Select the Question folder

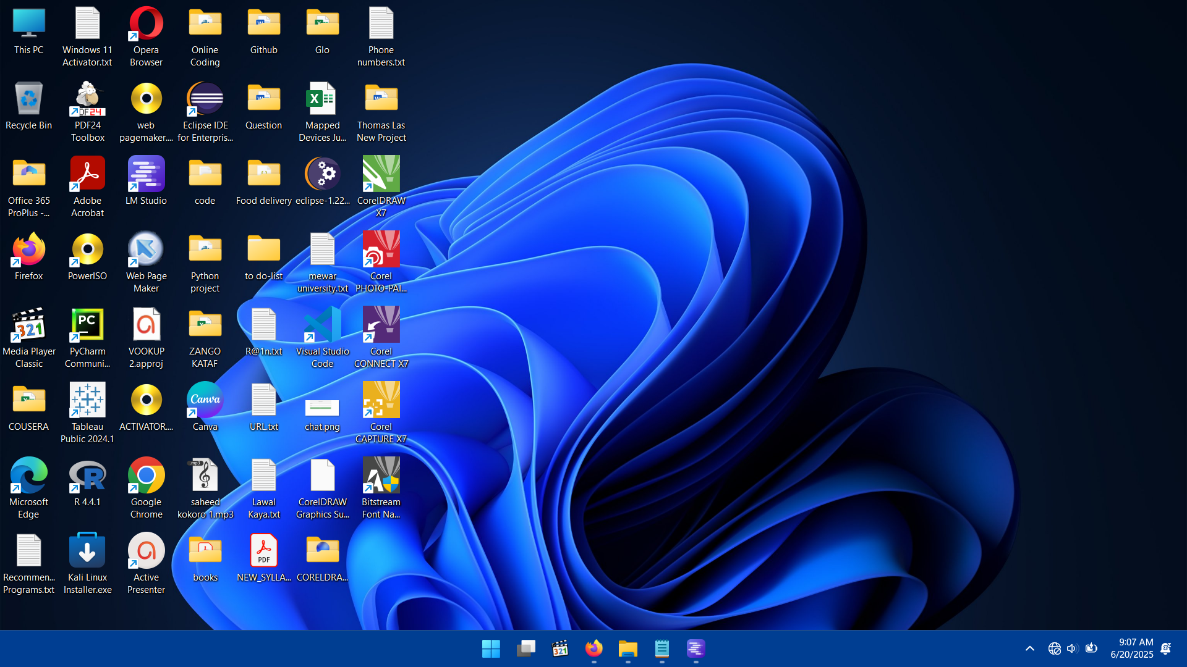264,106
